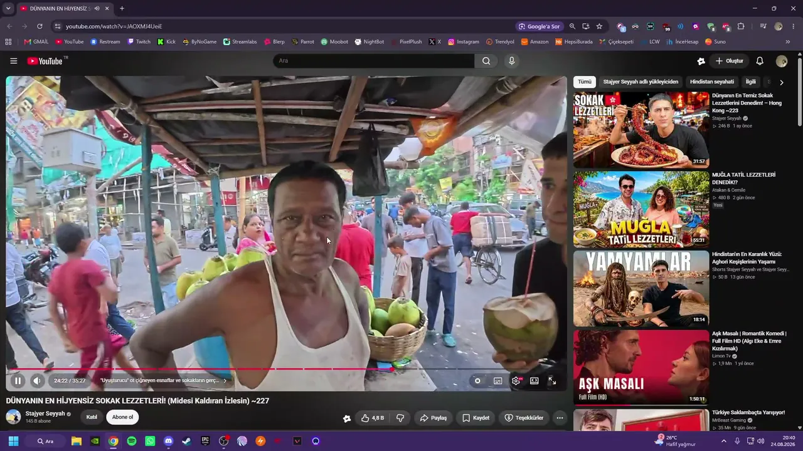This screenshot has height=451, width=803.
Task: Select the İlgili filter chip
Action: [751, 82]
